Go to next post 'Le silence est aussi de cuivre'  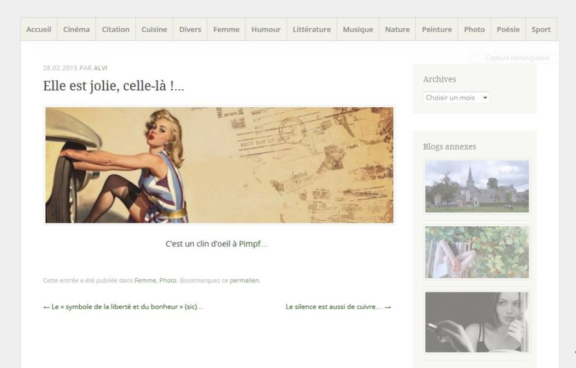338,307
